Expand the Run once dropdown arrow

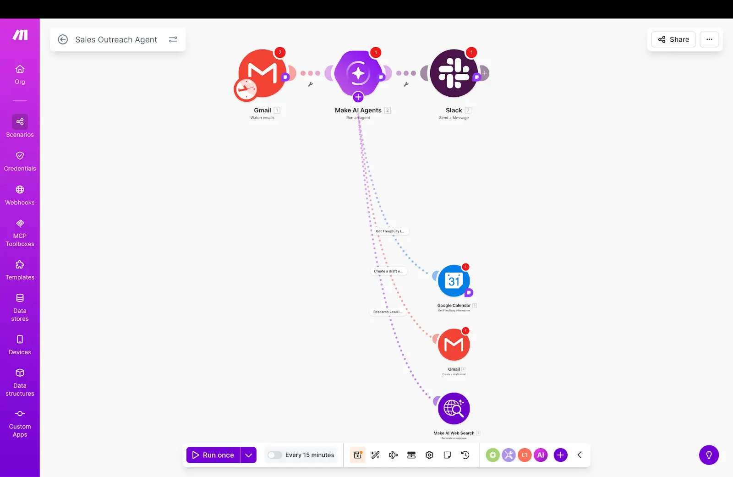[248, 455]
